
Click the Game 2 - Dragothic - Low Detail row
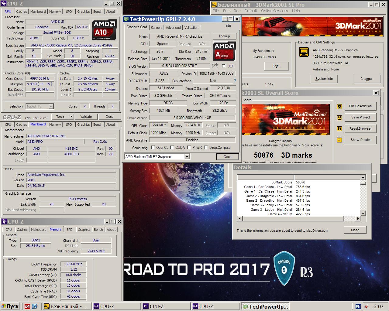(299, 196)
